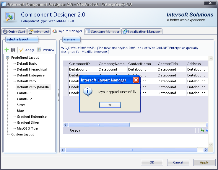
Task: Click the grid horizontal scrollbar thumb
Action: (99, 125)
